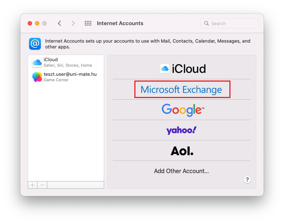Go forward with the right chevron

73,23
